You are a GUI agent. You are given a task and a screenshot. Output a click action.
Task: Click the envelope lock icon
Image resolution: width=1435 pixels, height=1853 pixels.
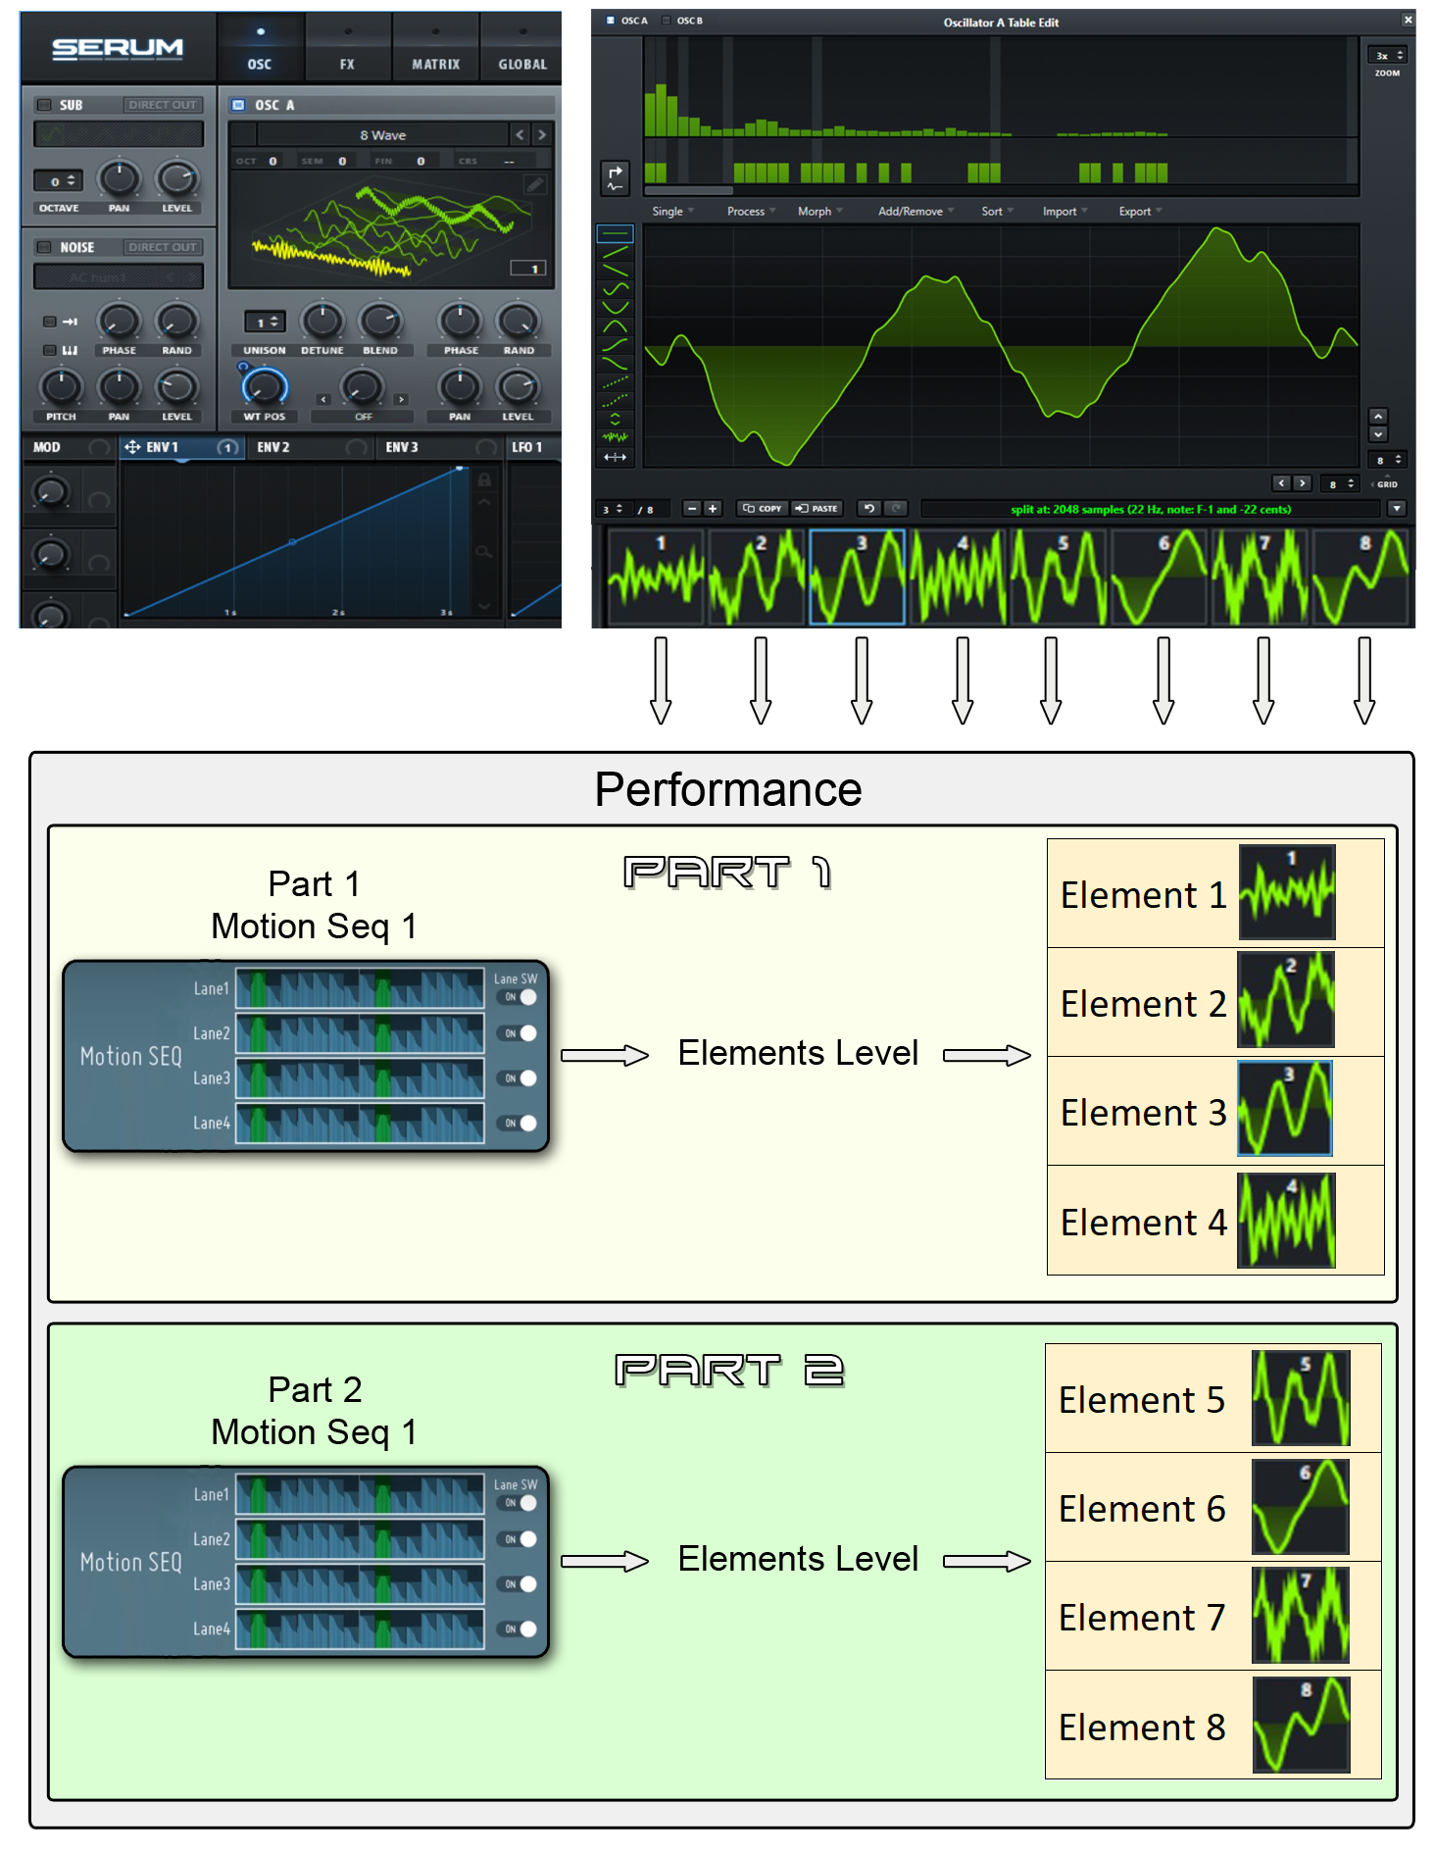(x=484, y=481)
